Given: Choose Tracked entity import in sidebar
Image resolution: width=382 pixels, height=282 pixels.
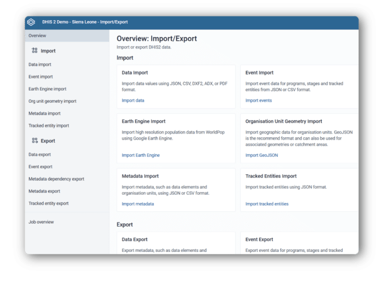Looking at the screenshot, I should point(49,126).
